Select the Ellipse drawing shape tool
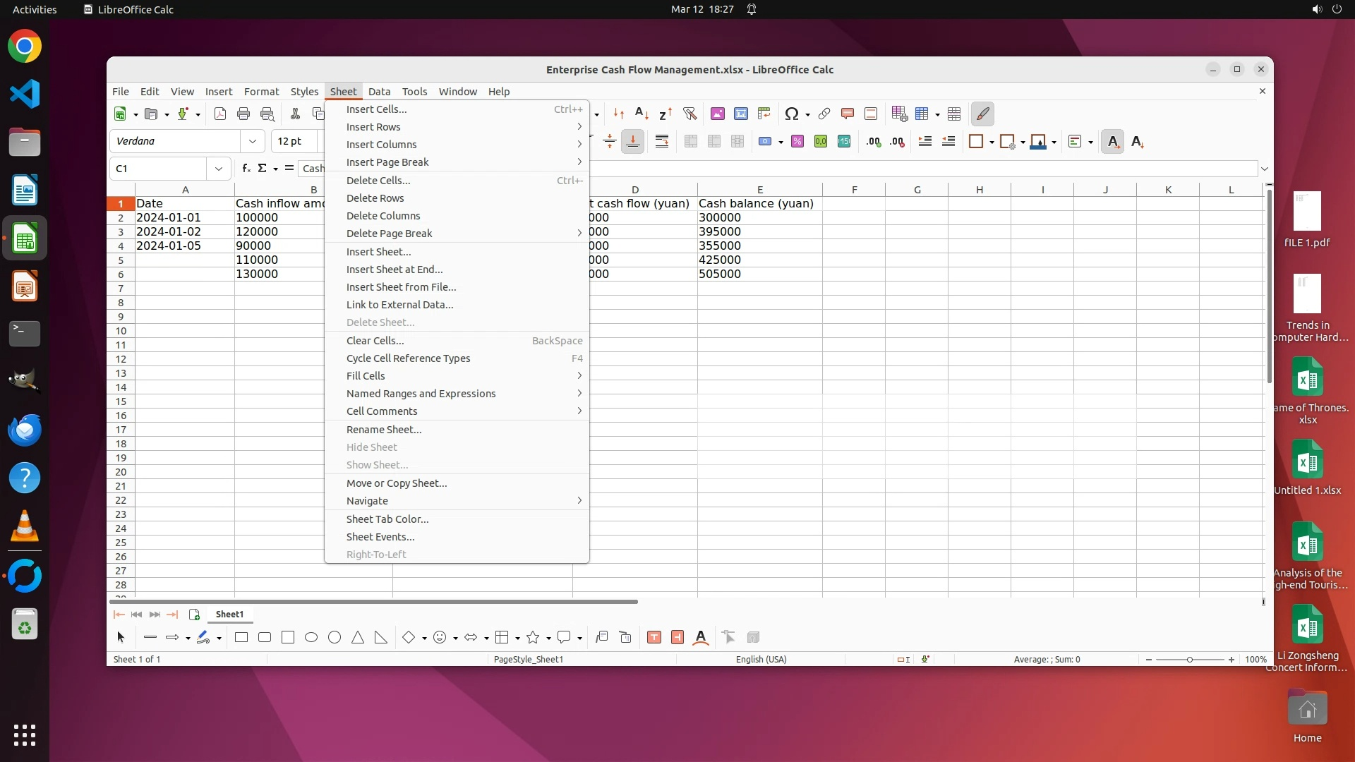The width and height of the screenshot is (1355, 762). 311,638
